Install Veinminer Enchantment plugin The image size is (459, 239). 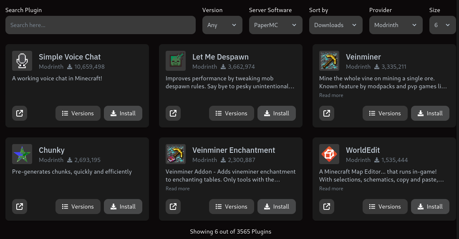277,207
